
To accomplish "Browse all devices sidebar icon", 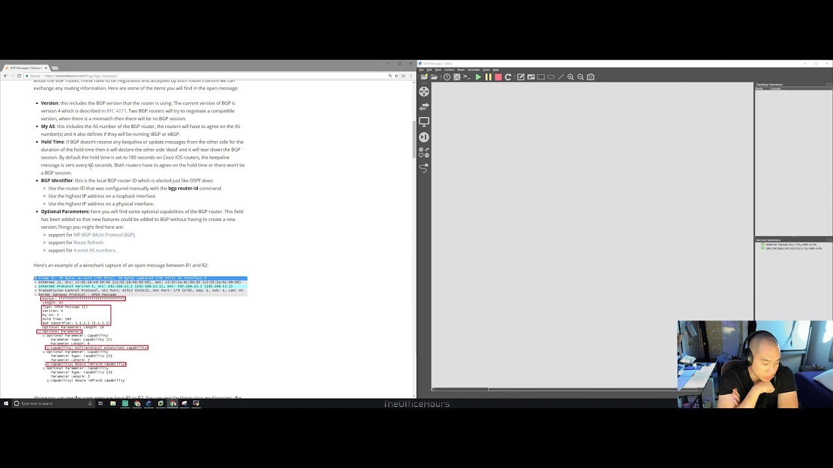I will [424, 151].
